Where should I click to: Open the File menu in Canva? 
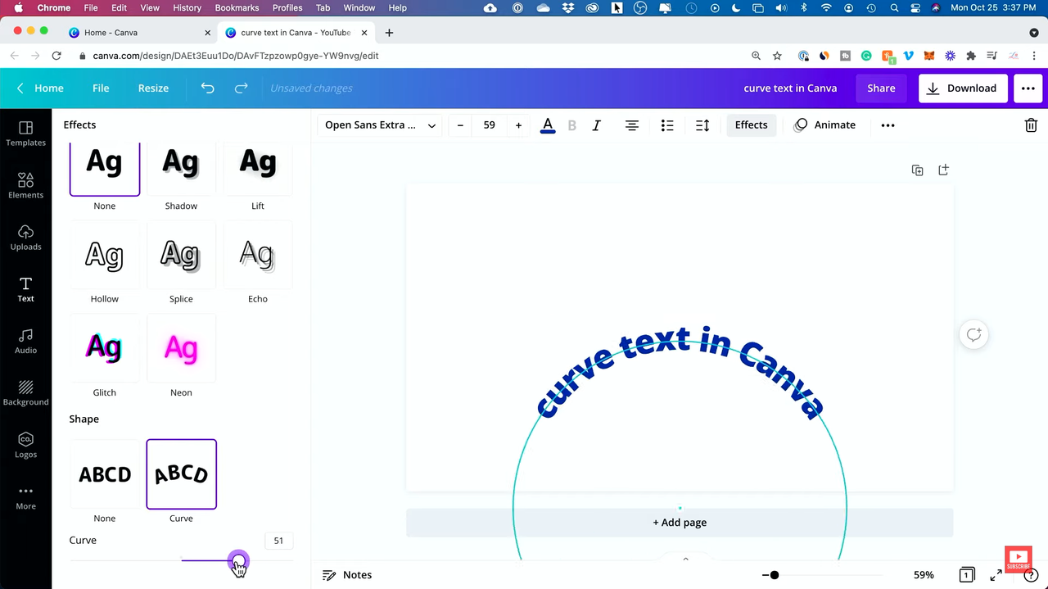(x=101, y=88)
